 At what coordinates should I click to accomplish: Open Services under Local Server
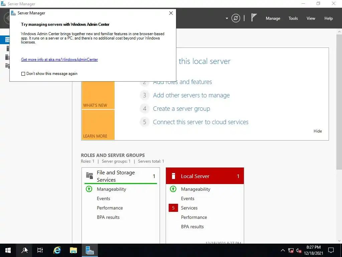tap(189, 208)
